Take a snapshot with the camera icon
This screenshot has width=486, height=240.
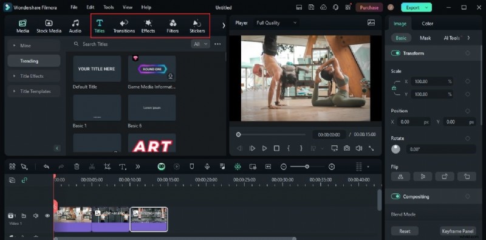[x=346, y=148]
